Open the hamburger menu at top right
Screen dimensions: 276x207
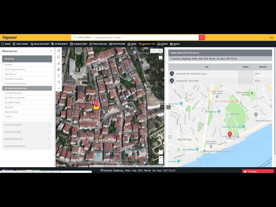[271, 38]
